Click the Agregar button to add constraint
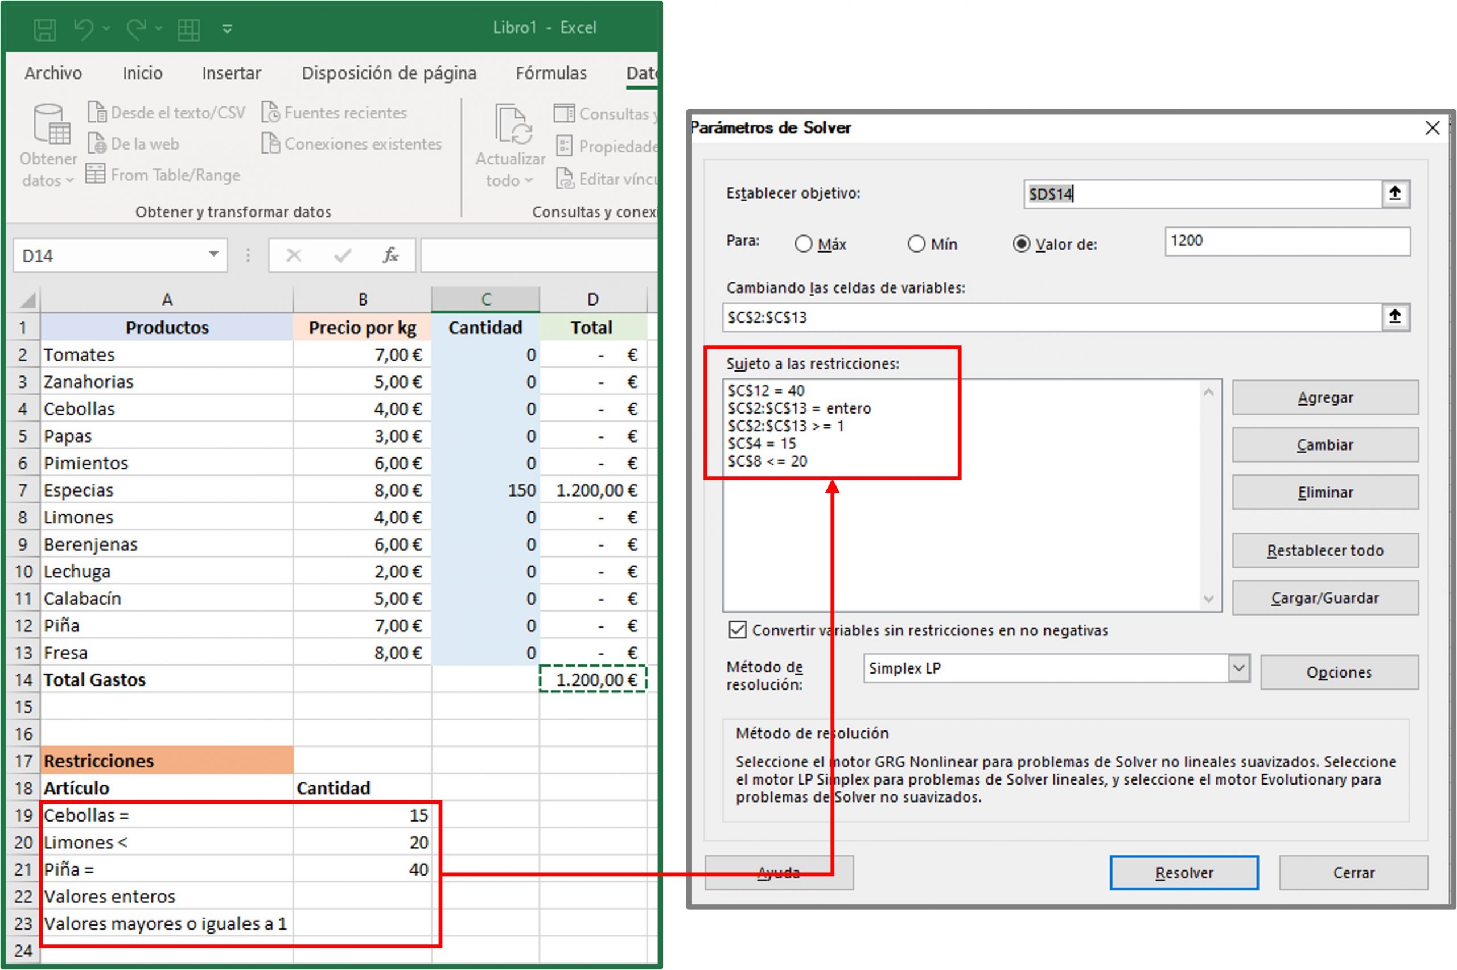Image resolution: width=1457 pixels, height=970 pixels. pos(1324,397)
